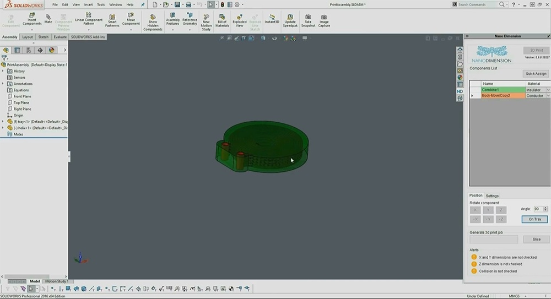This screenshot has height=299, width=551.
Task: Open Move Component dropdown arrow
Action: [131, 30]
